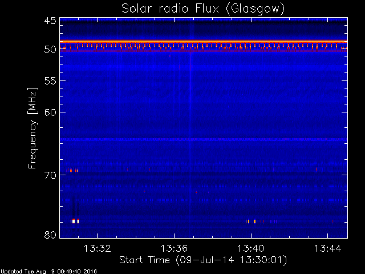Screen dimensions: 365x274
Task: Click the bright orange band near 49 MHz
Action: click(x=204, y=42)
